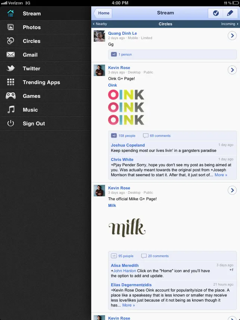Open Kevin Rose name on Milke post
Screen dimensions: 240x320
pyautogui.click(x=119, y=188)
